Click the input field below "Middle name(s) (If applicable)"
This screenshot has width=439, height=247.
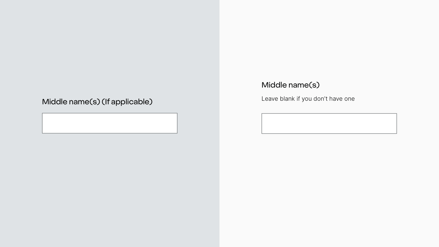click(x=109, y=123)
